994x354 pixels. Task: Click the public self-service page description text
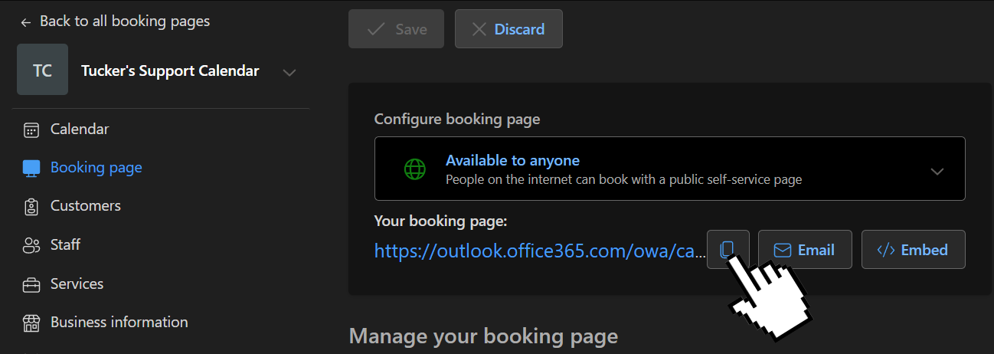624,180
